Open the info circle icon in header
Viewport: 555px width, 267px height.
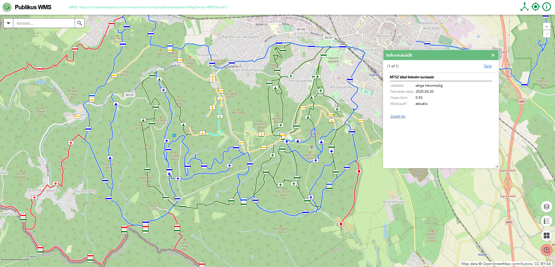click(x=547, y=7)
